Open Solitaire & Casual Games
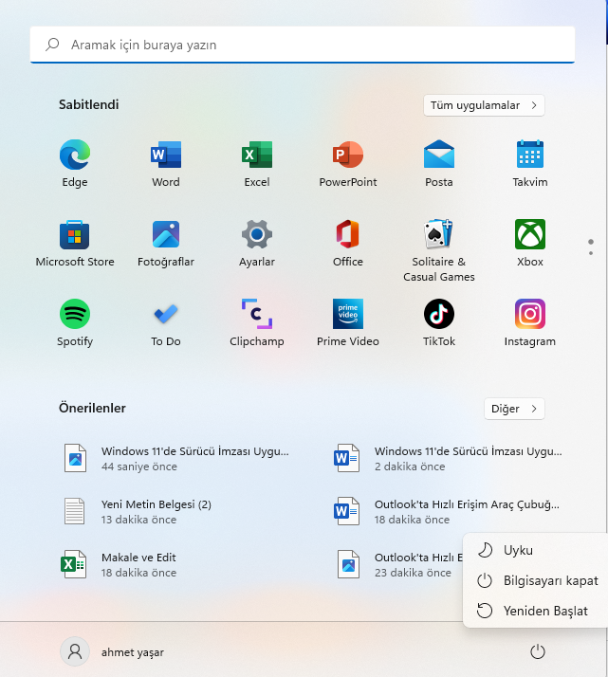 (439, 250)
